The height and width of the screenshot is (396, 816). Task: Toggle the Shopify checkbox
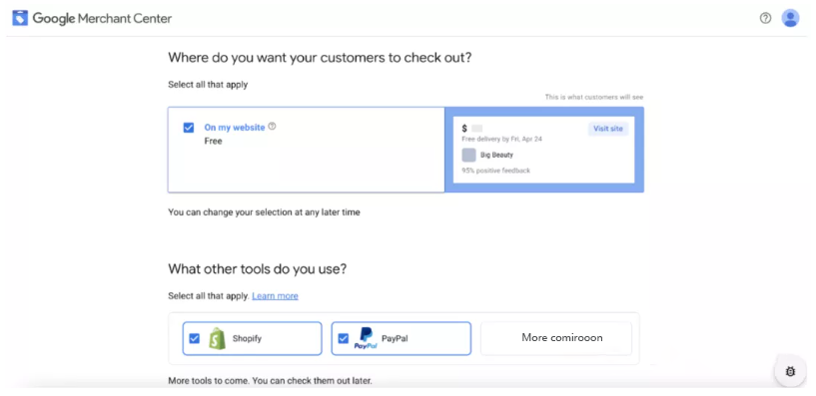point(194,339)
